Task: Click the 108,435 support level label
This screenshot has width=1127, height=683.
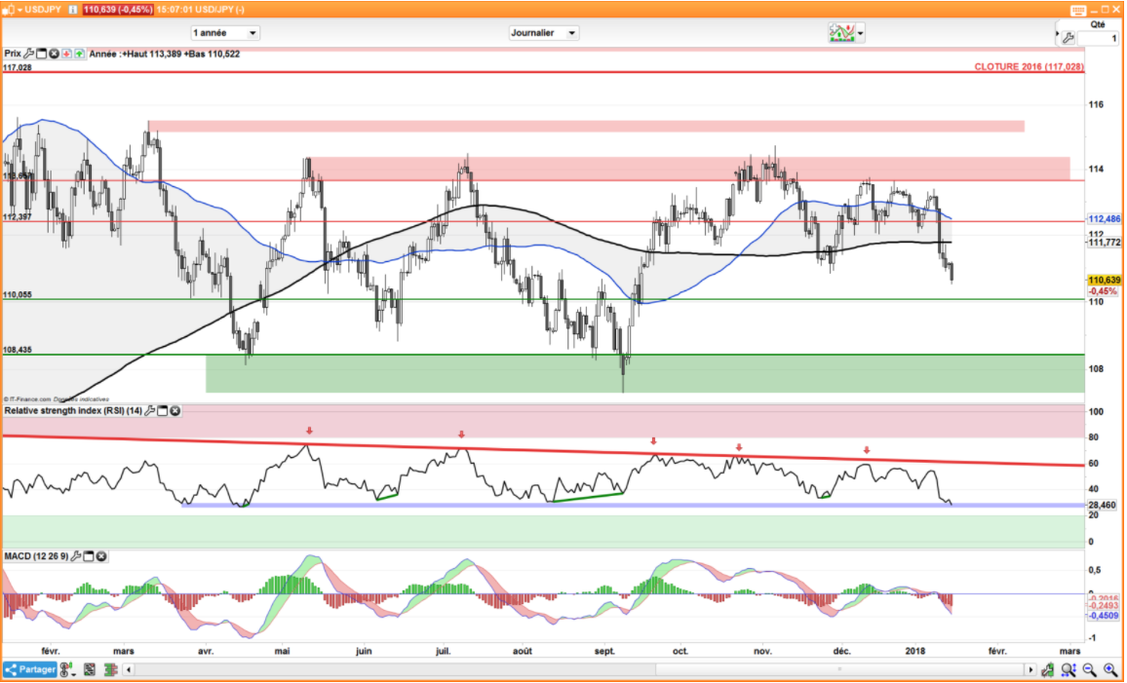Action: (18, 350)
